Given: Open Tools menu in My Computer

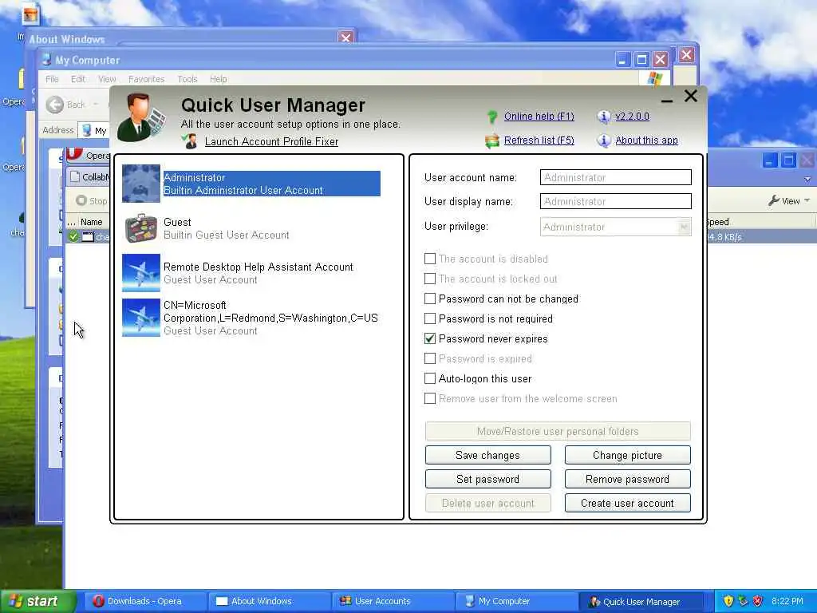Looking at the screenshot, I should (187, 79).
